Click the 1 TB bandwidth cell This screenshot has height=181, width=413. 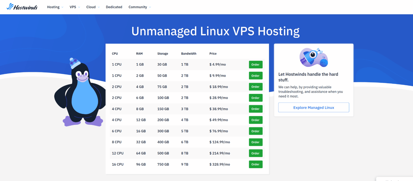click(x=185, y=64)
